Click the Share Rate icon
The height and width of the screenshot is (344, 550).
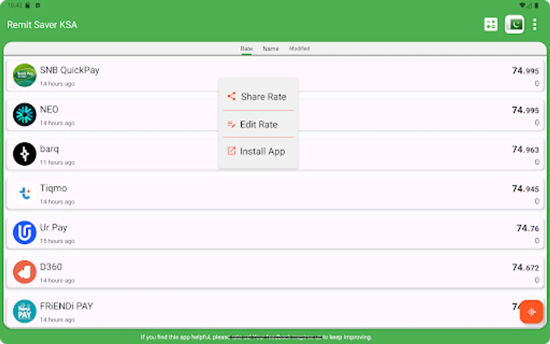click(x=231, y=97)
